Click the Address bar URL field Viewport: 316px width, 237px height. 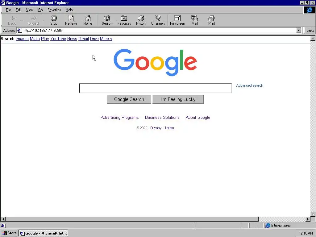(x=159, y=31)
